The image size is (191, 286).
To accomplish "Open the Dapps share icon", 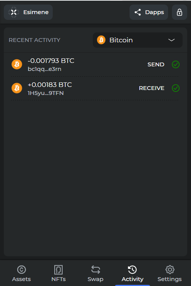I will [138, 12].
